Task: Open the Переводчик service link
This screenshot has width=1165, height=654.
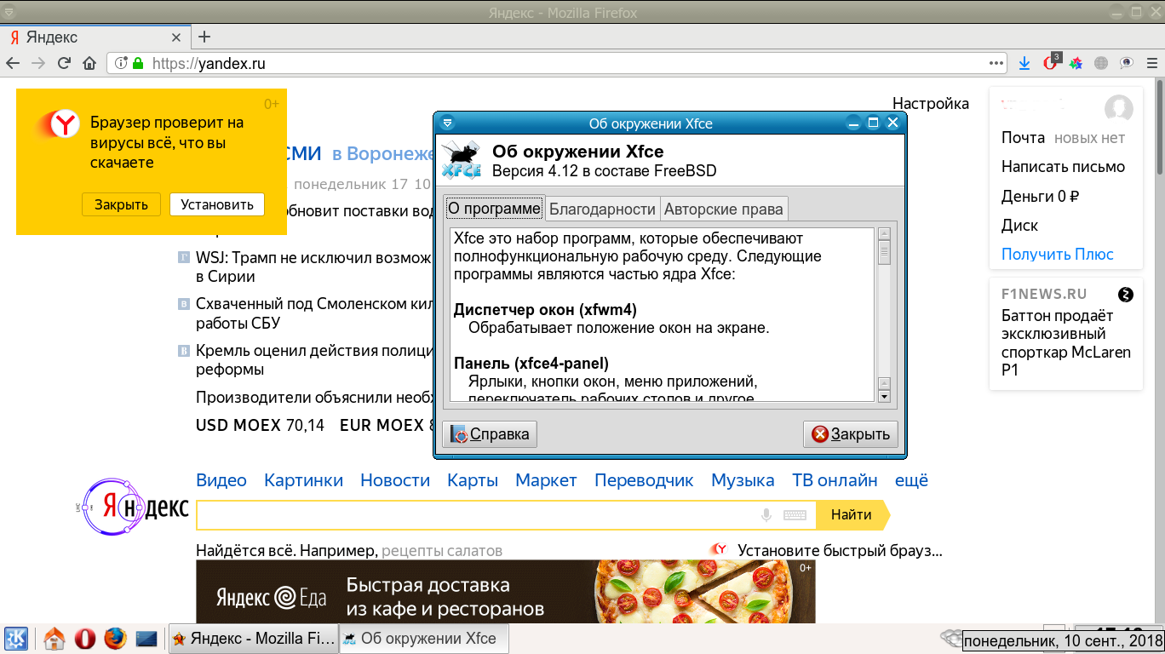Action: tap(644, 480)
